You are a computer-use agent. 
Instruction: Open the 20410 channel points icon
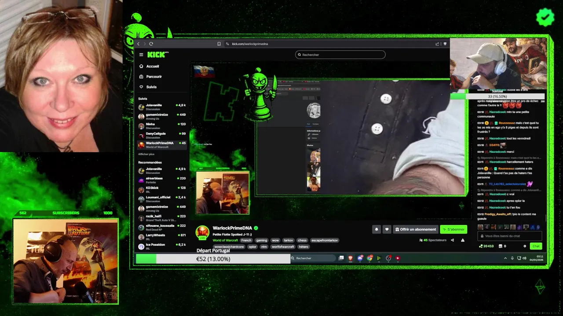point(480,246)
